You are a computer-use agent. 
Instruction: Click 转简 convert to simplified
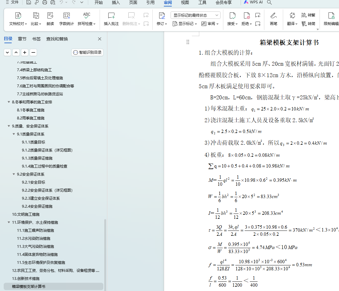pos(308,24)
